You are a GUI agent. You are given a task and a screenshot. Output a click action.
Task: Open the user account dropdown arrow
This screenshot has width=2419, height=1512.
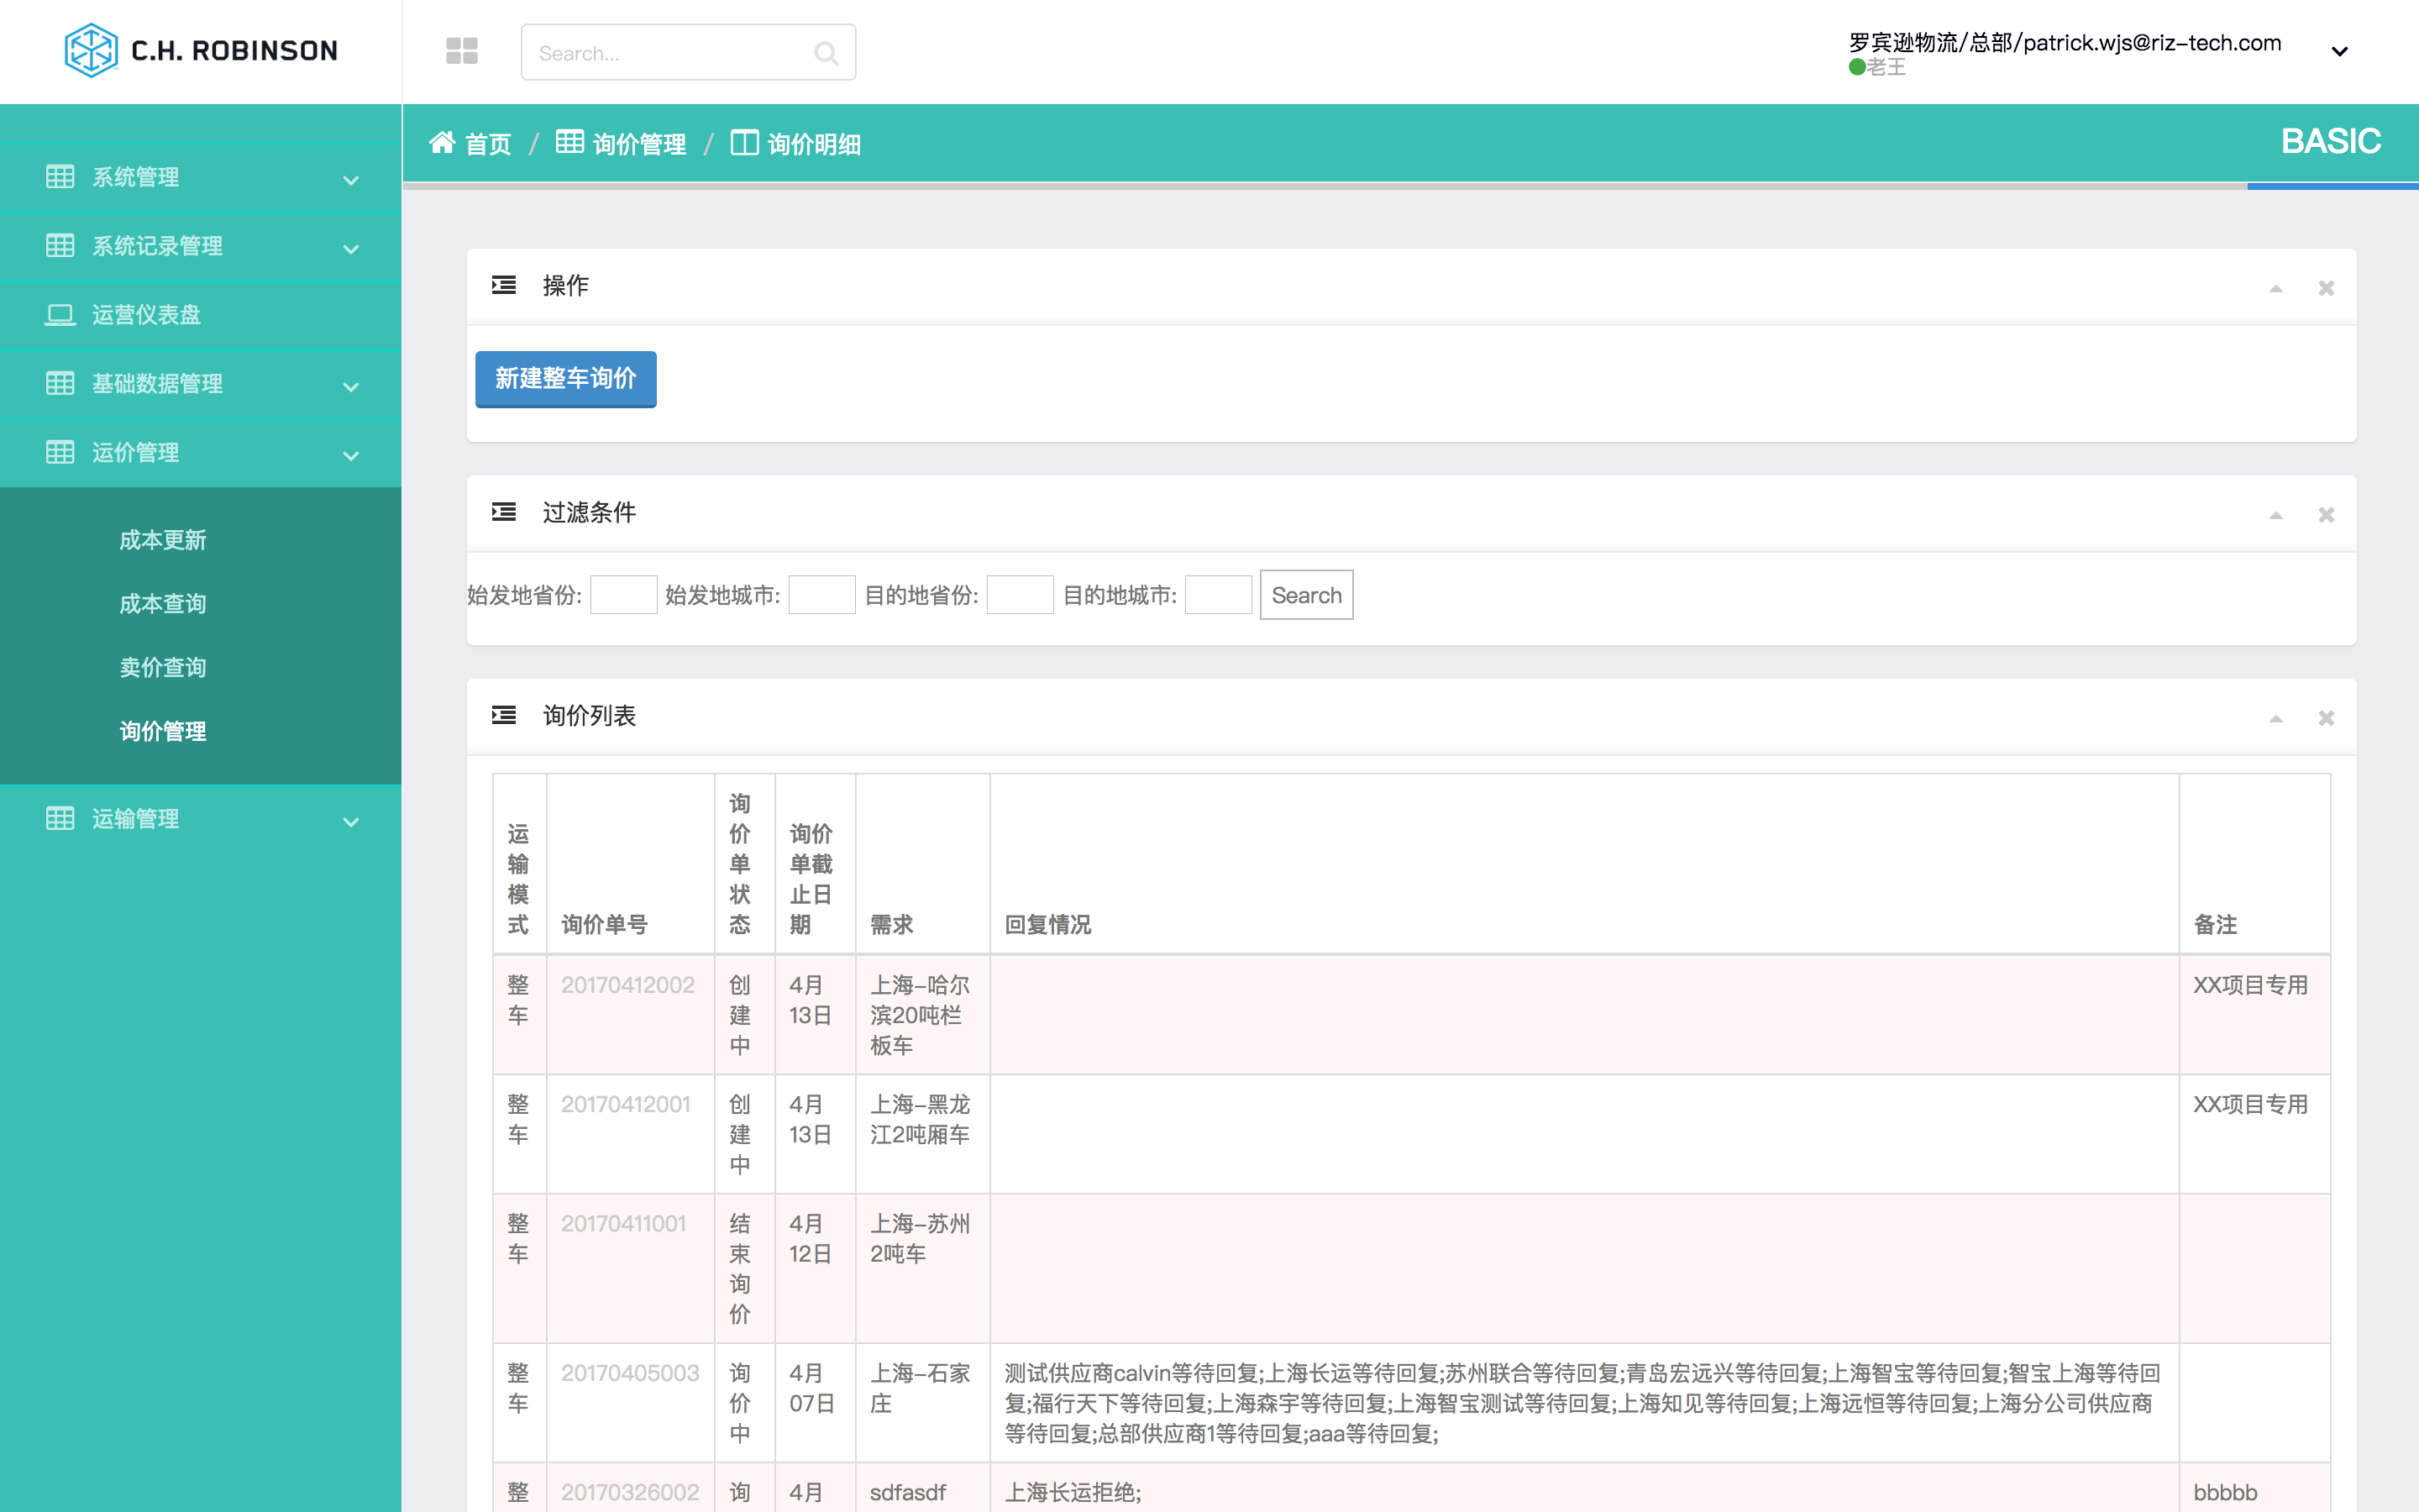(2339, 52)
